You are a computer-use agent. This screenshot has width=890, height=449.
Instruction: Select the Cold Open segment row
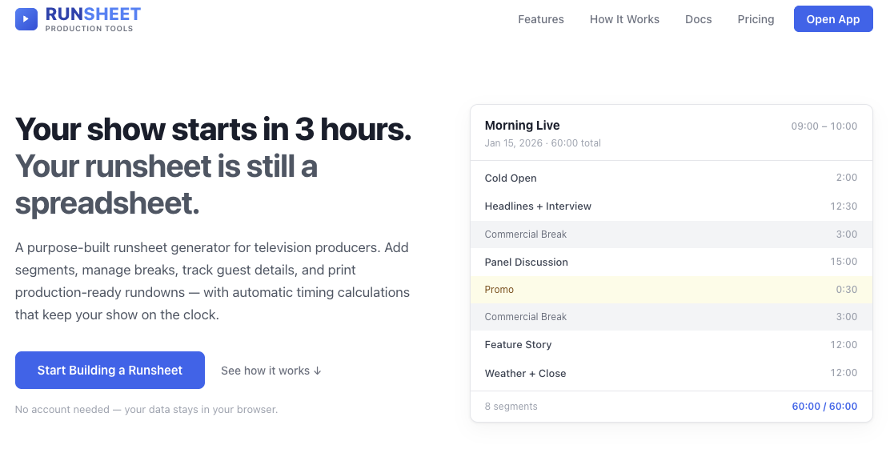tap(671, 178)
